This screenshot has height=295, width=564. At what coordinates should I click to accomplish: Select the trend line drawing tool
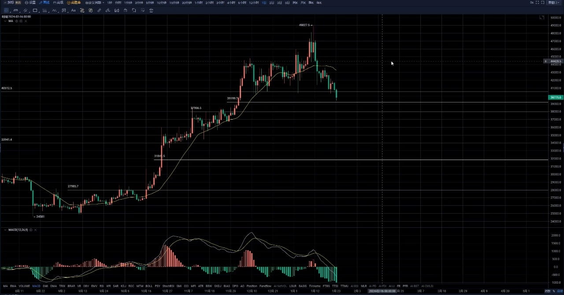pyautogui.click(x=15, y=10)
